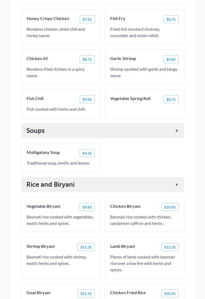Click Chicken Fried Rice $10.95 price
The width and height of the screenshot is (205, 299).
tap(170, 294)
